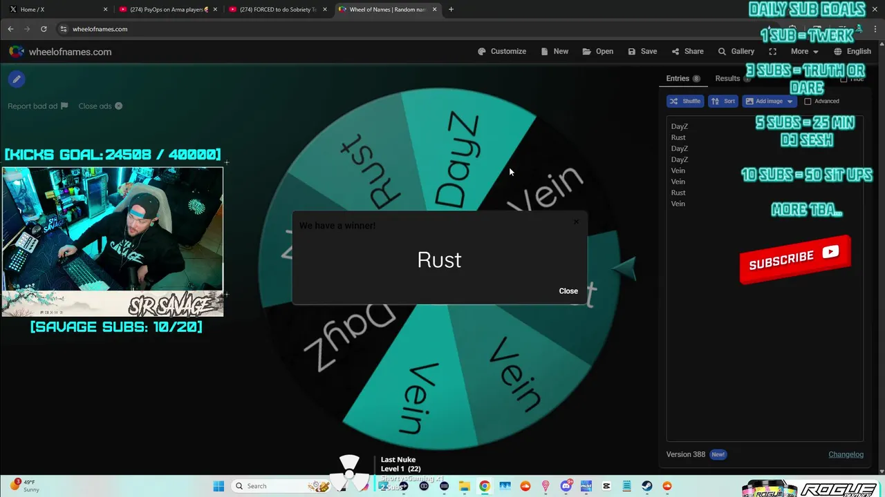
Task: Open Discord from the taskbar
Action: click(x=566, y=486)
